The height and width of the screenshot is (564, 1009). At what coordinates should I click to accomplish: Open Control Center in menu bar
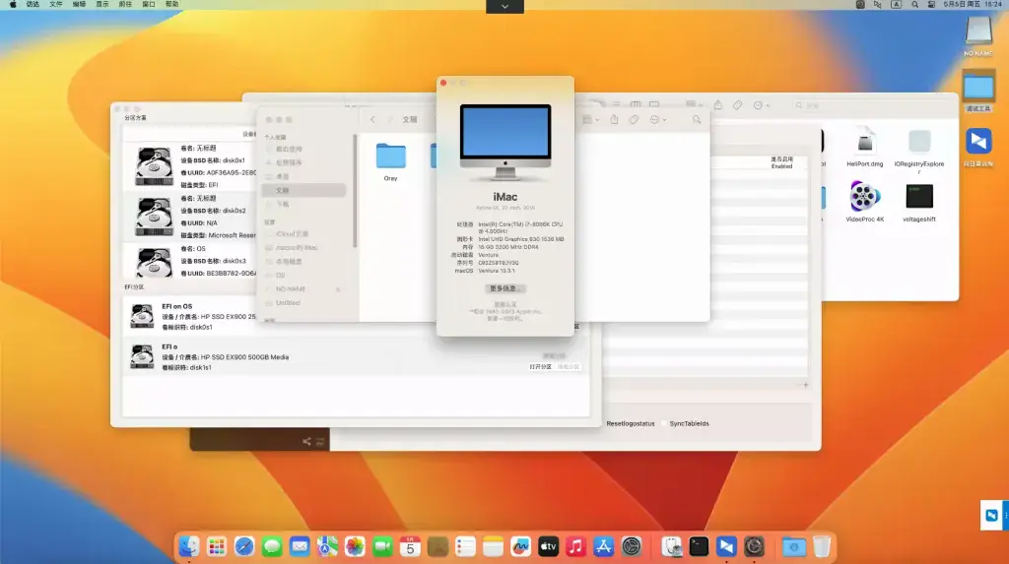click(x=931, y=5)
